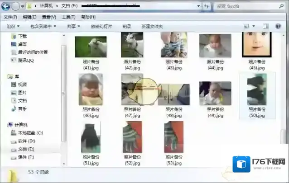
Task: Click file list scrollbar up arrow
Action: coord(284,35)
